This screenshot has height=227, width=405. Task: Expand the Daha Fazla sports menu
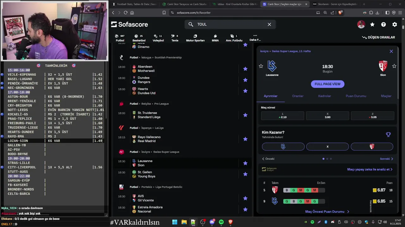(x=255, y=38)
